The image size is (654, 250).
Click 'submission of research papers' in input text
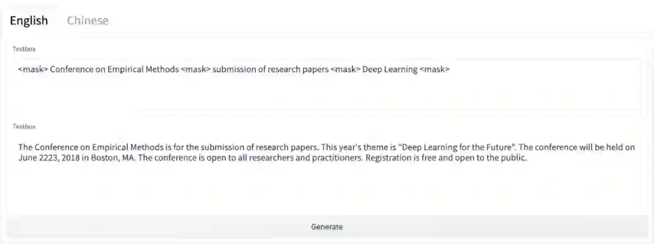click(270, 69)
